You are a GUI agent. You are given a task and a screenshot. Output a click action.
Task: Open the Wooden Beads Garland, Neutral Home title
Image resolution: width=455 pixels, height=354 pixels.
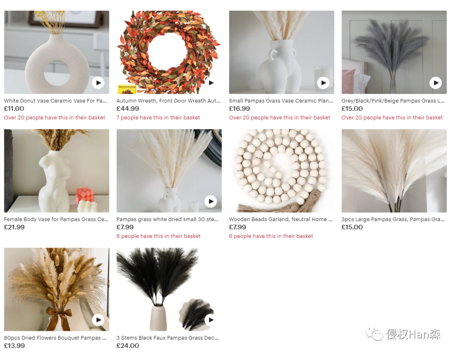281,219
